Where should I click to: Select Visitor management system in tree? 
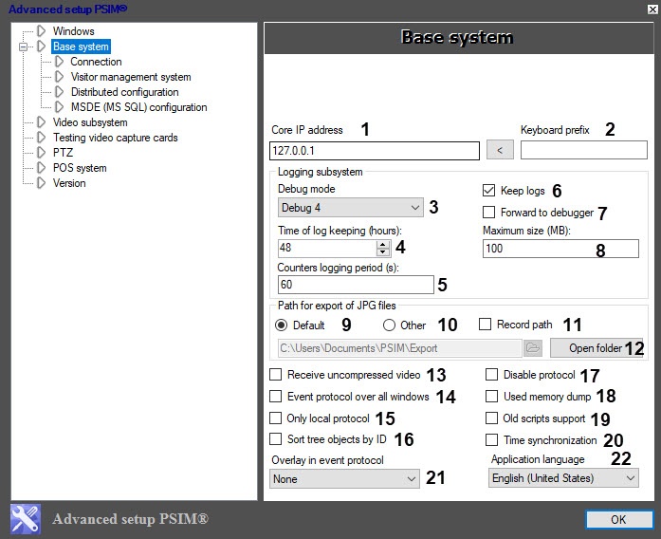click(131, 77)
